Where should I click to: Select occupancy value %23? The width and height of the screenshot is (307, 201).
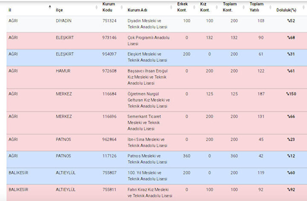point(291,139)
